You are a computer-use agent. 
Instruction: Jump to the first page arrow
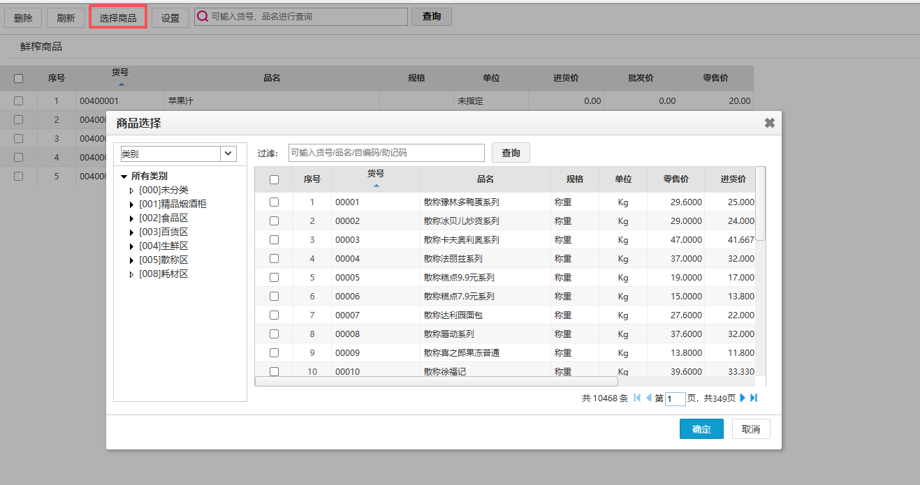637,398
